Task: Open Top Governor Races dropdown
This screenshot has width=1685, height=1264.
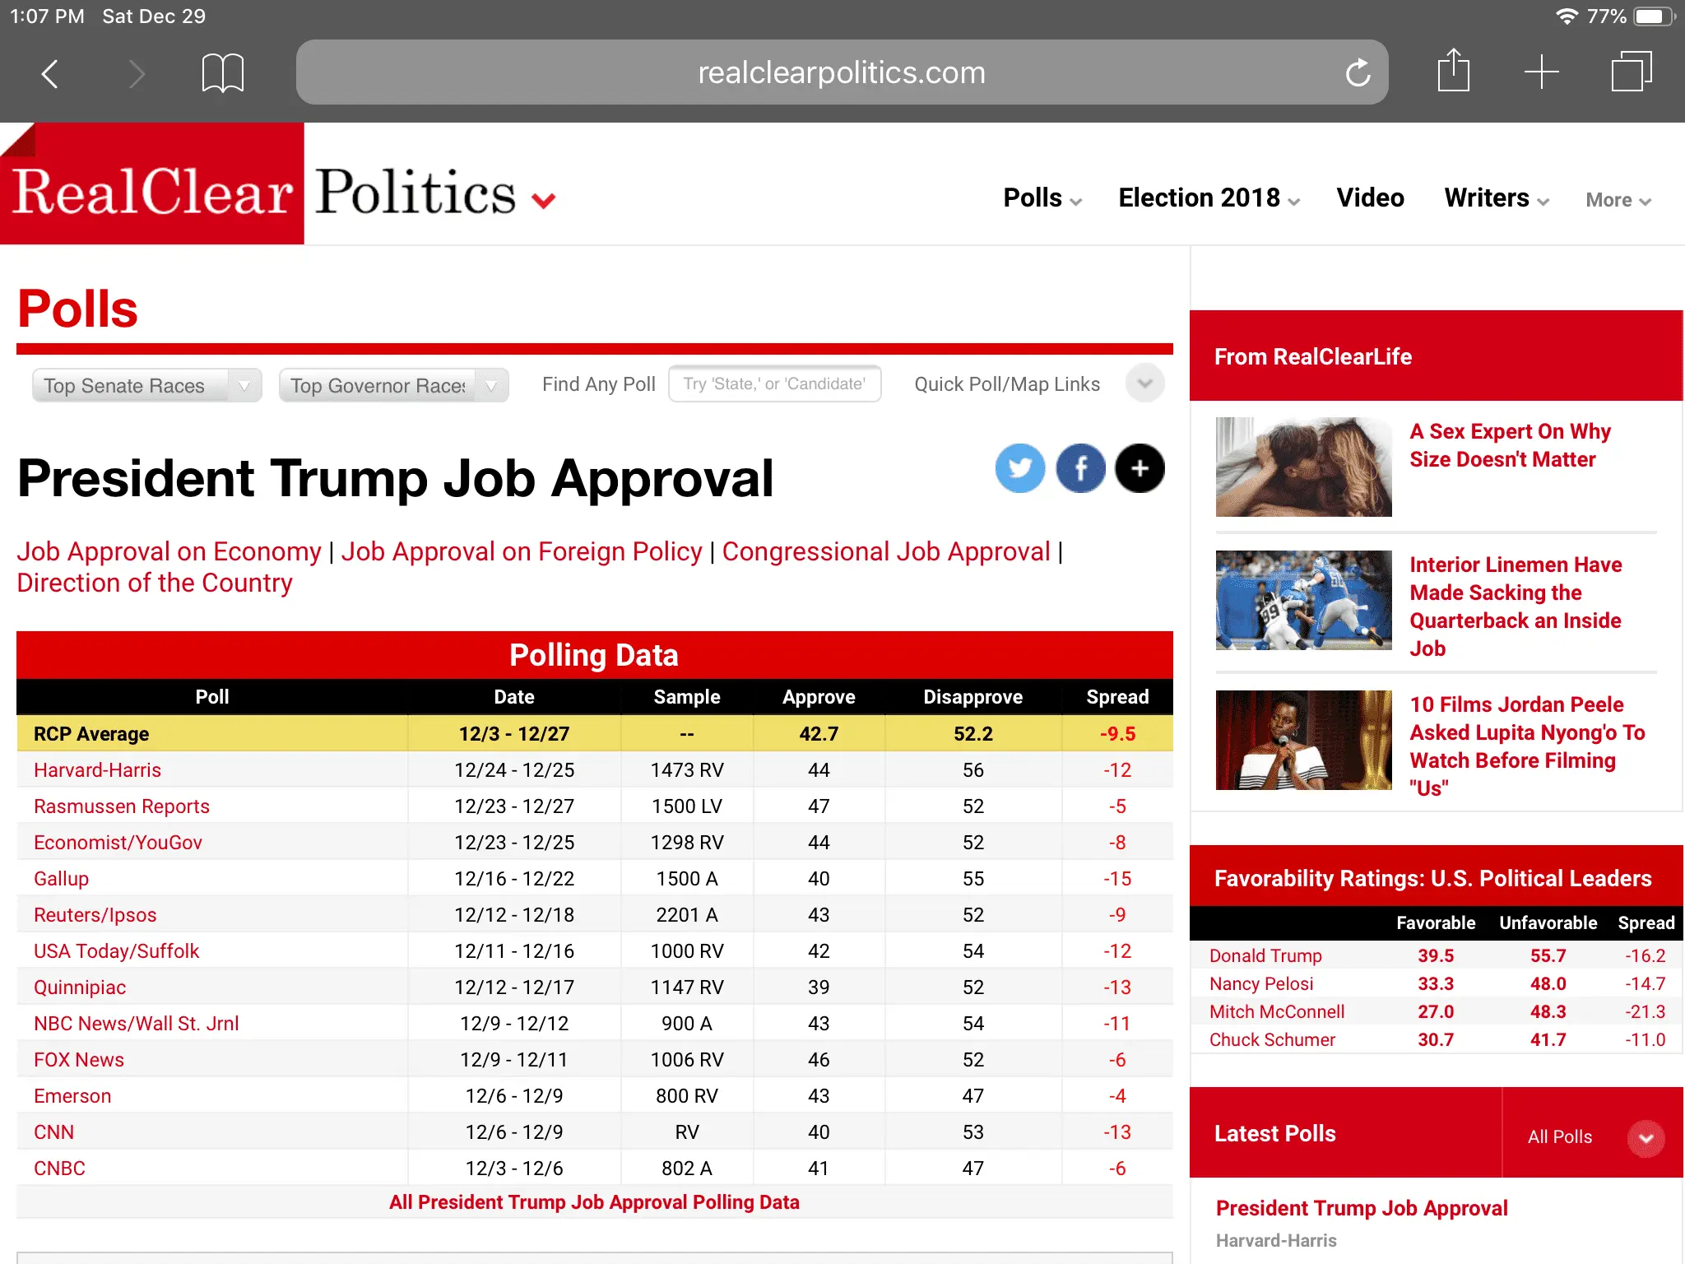Action: (393, 385)
